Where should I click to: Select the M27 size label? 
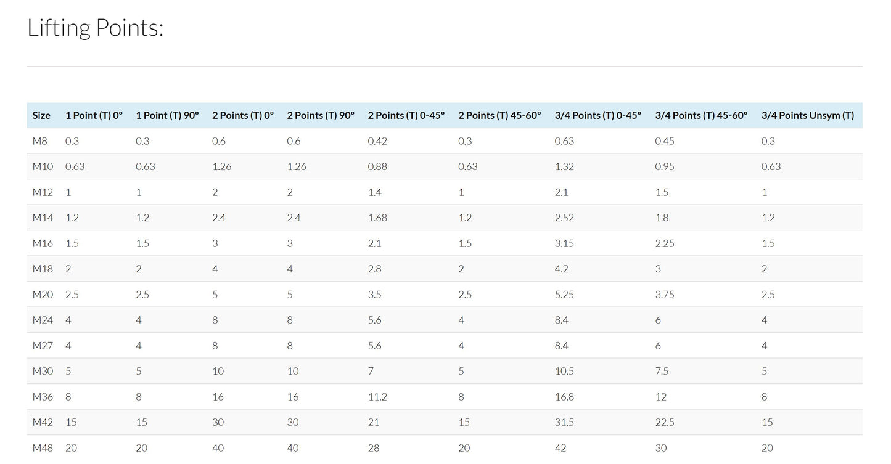click(x=43, y=346)
